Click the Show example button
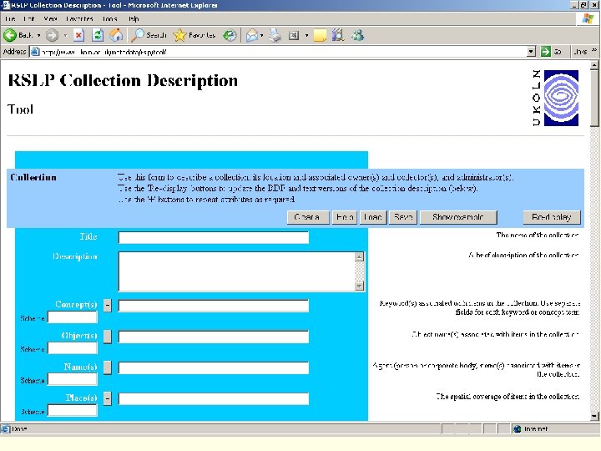The height and width of the screenshot is (451, 601). point(458,217)
